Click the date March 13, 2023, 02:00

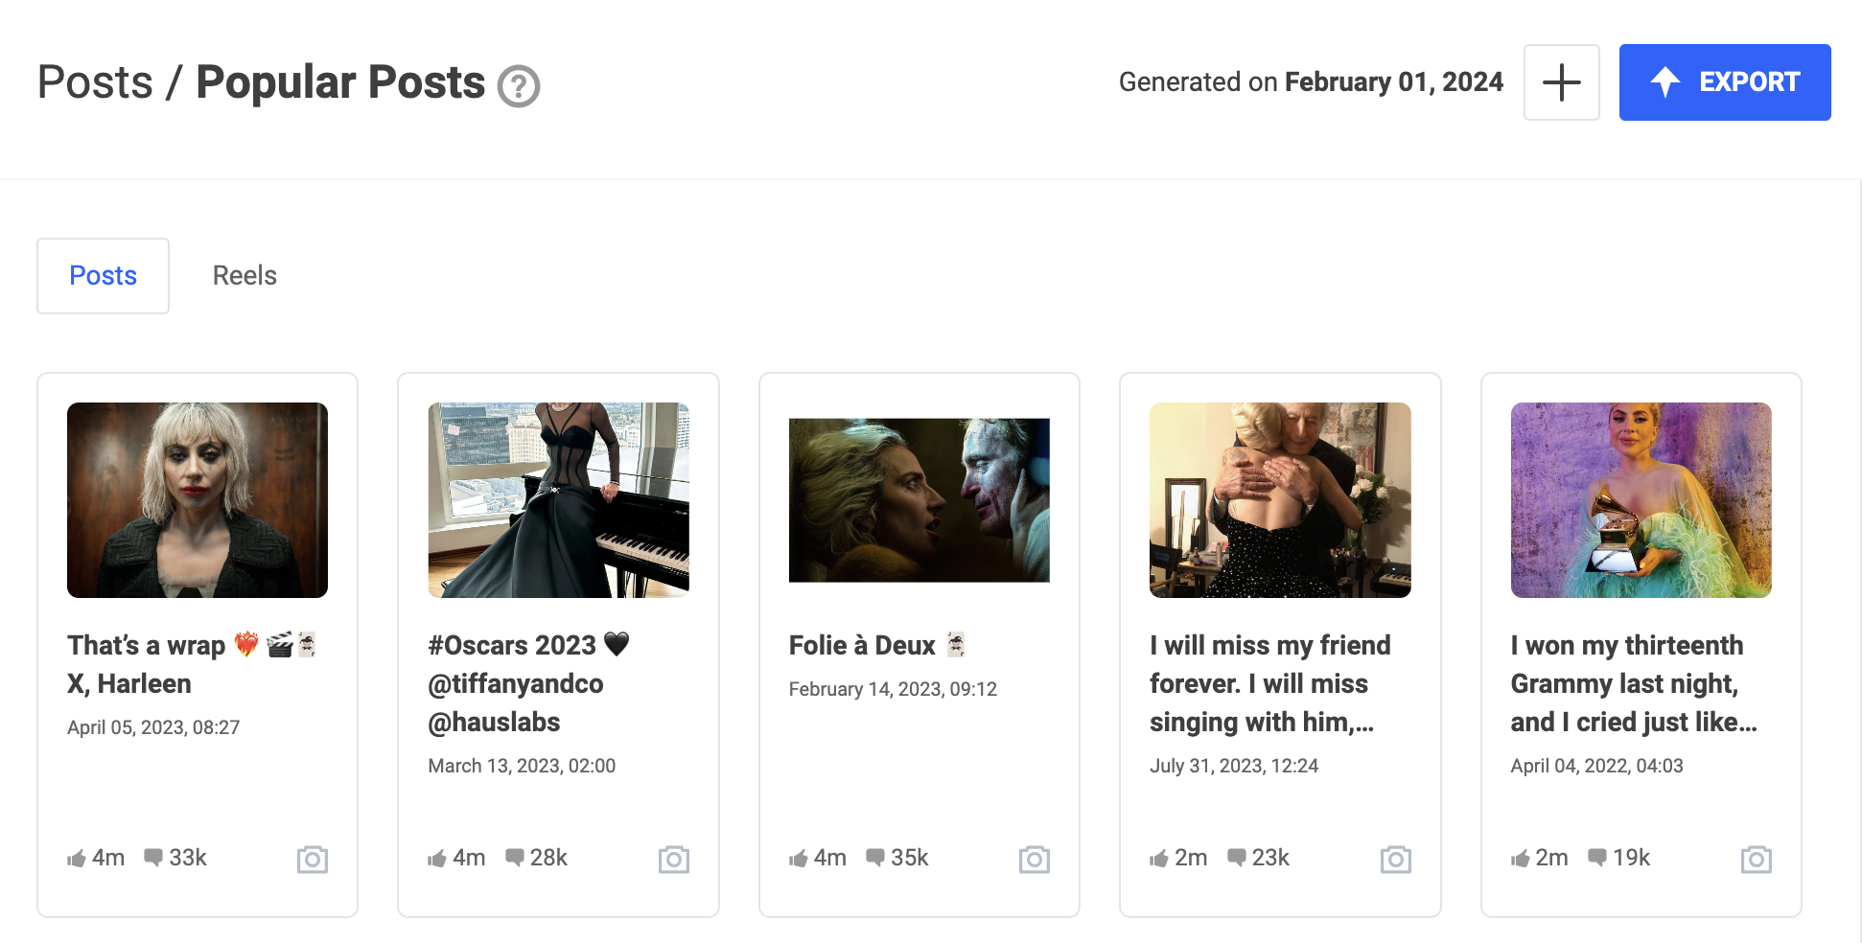click(522, 766)
